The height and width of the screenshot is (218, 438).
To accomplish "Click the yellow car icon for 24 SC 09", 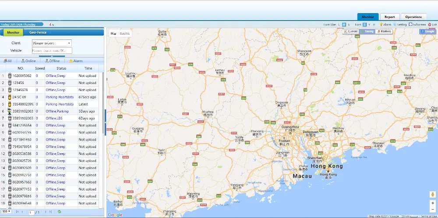I will pyautogui.click(x=10, y=97).
